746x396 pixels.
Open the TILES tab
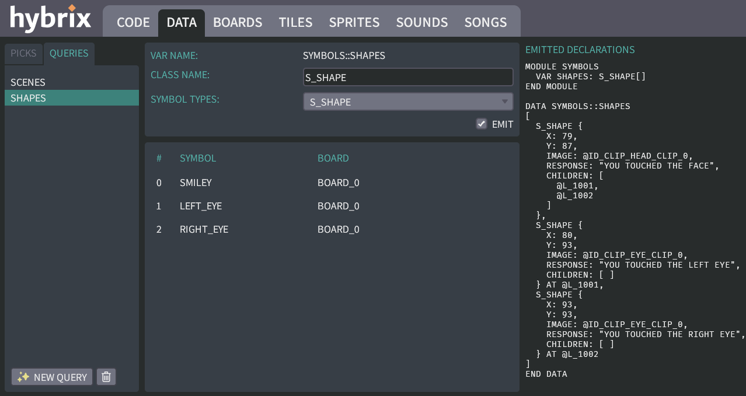295,22
